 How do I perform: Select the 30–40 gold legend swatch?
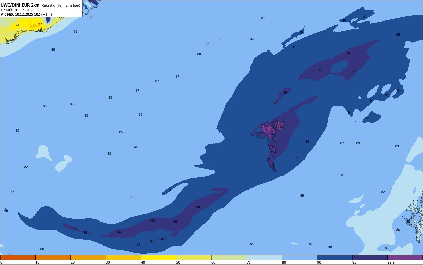tap(124, 257)
